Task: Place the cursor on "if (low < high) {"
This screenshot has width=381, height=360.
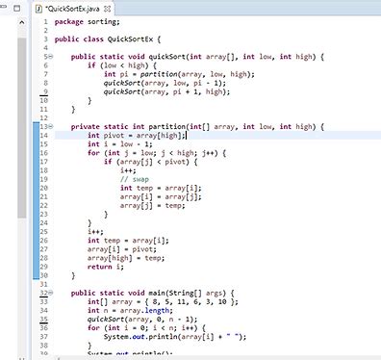Action: click(x=122, y=65)
